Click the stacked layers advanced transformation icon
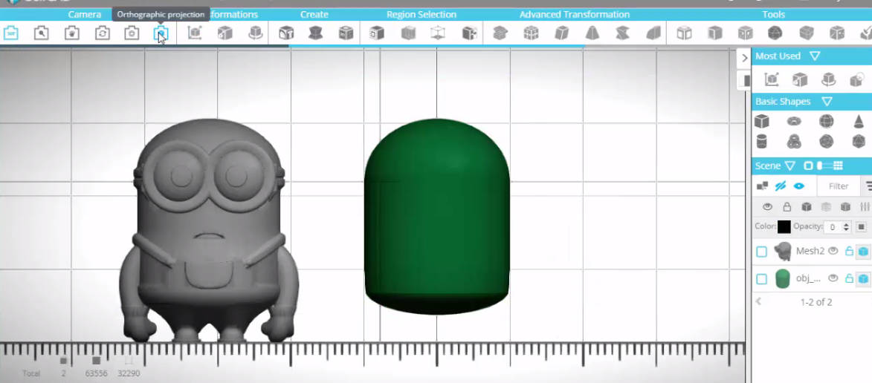The width and height of the screenshot is (872, 383). point(500,33)
